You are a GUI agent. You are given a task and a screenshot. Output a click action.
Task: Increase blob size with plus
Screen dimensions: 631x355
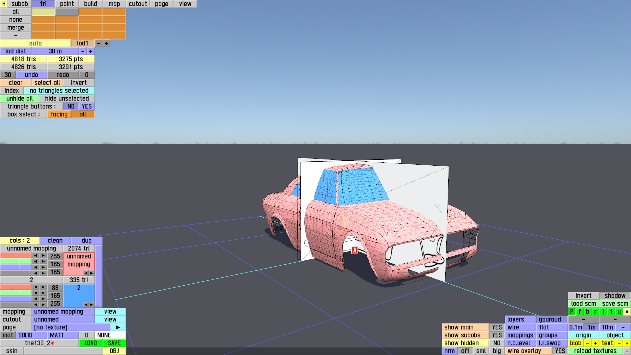pos(595,343)
